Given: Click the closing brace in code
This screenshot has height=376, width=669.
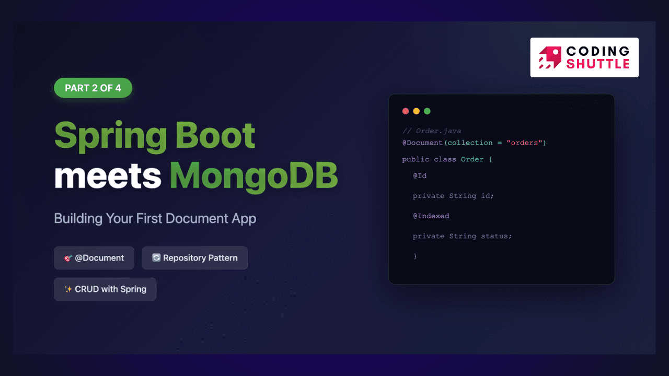Looking at the screenshot, I should point(415,256).
